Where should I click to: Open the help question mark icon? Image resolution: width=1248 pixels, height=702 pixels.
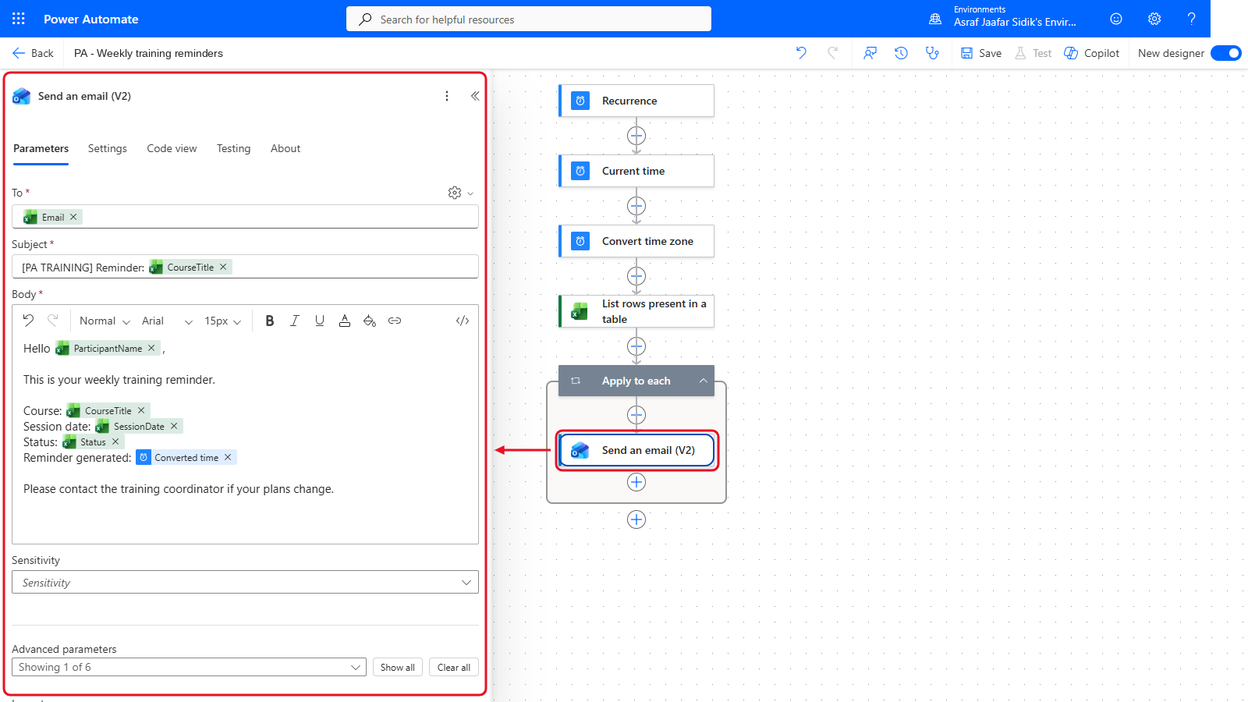[x=1191, y=19]
